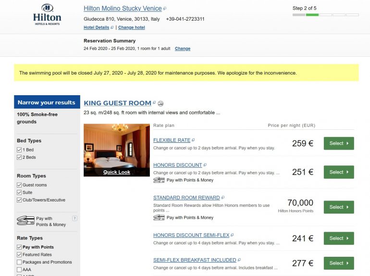Click the non-smoking icon beside King Guest Room
370x276 pixels.
click(x=160, y=103)
